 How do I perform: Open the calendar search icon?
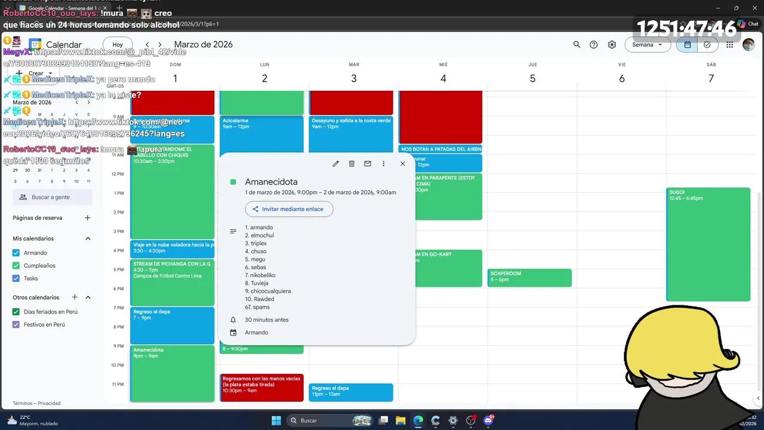577,45
